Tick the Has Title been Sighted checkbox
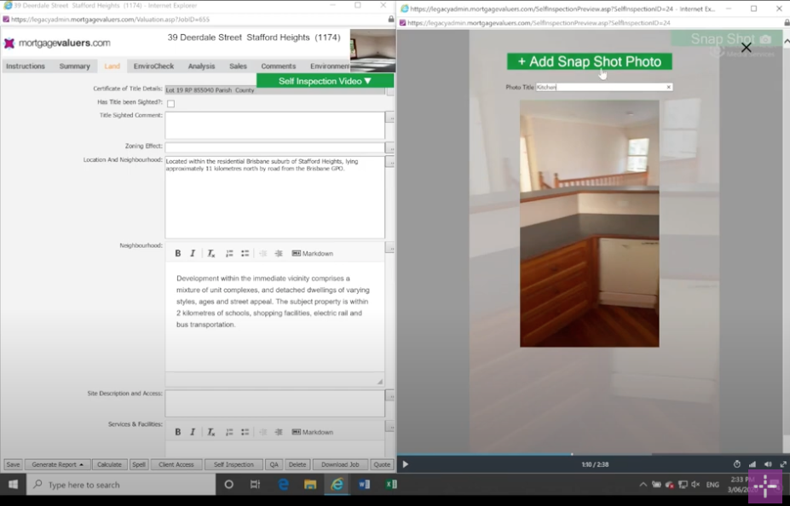This screenshot has height=506, width=790. pyautogui.click(x=170, y=104)
